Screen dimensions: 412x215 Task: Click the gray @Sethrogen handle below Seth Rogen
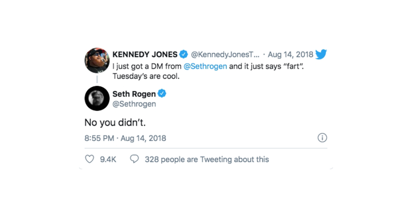tap(134, 104)
